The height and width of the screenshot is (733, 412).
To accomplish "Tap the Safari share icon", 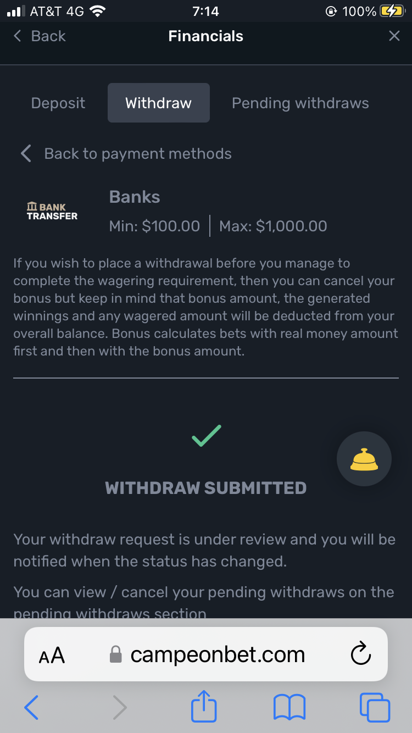I will pos(204,706).
